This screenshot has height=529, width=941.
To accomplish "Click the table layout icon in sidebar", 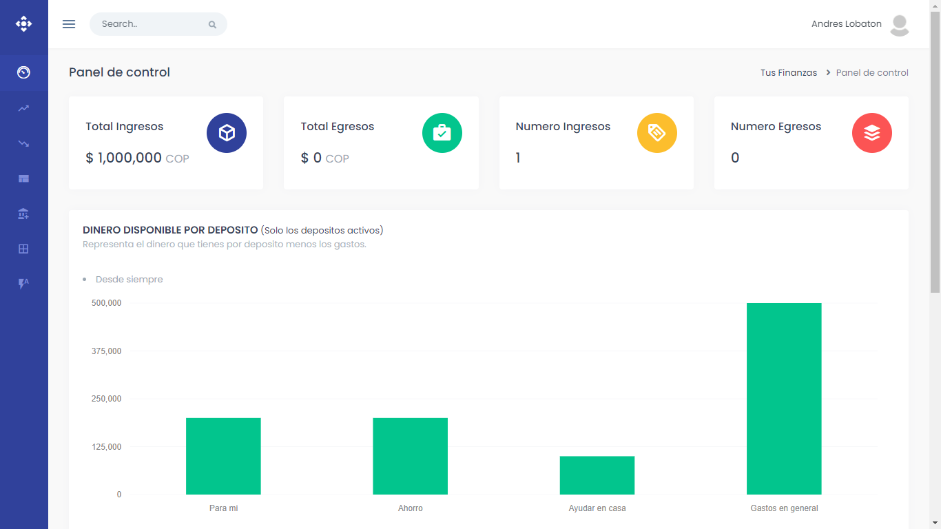I will tap(23, 179).
